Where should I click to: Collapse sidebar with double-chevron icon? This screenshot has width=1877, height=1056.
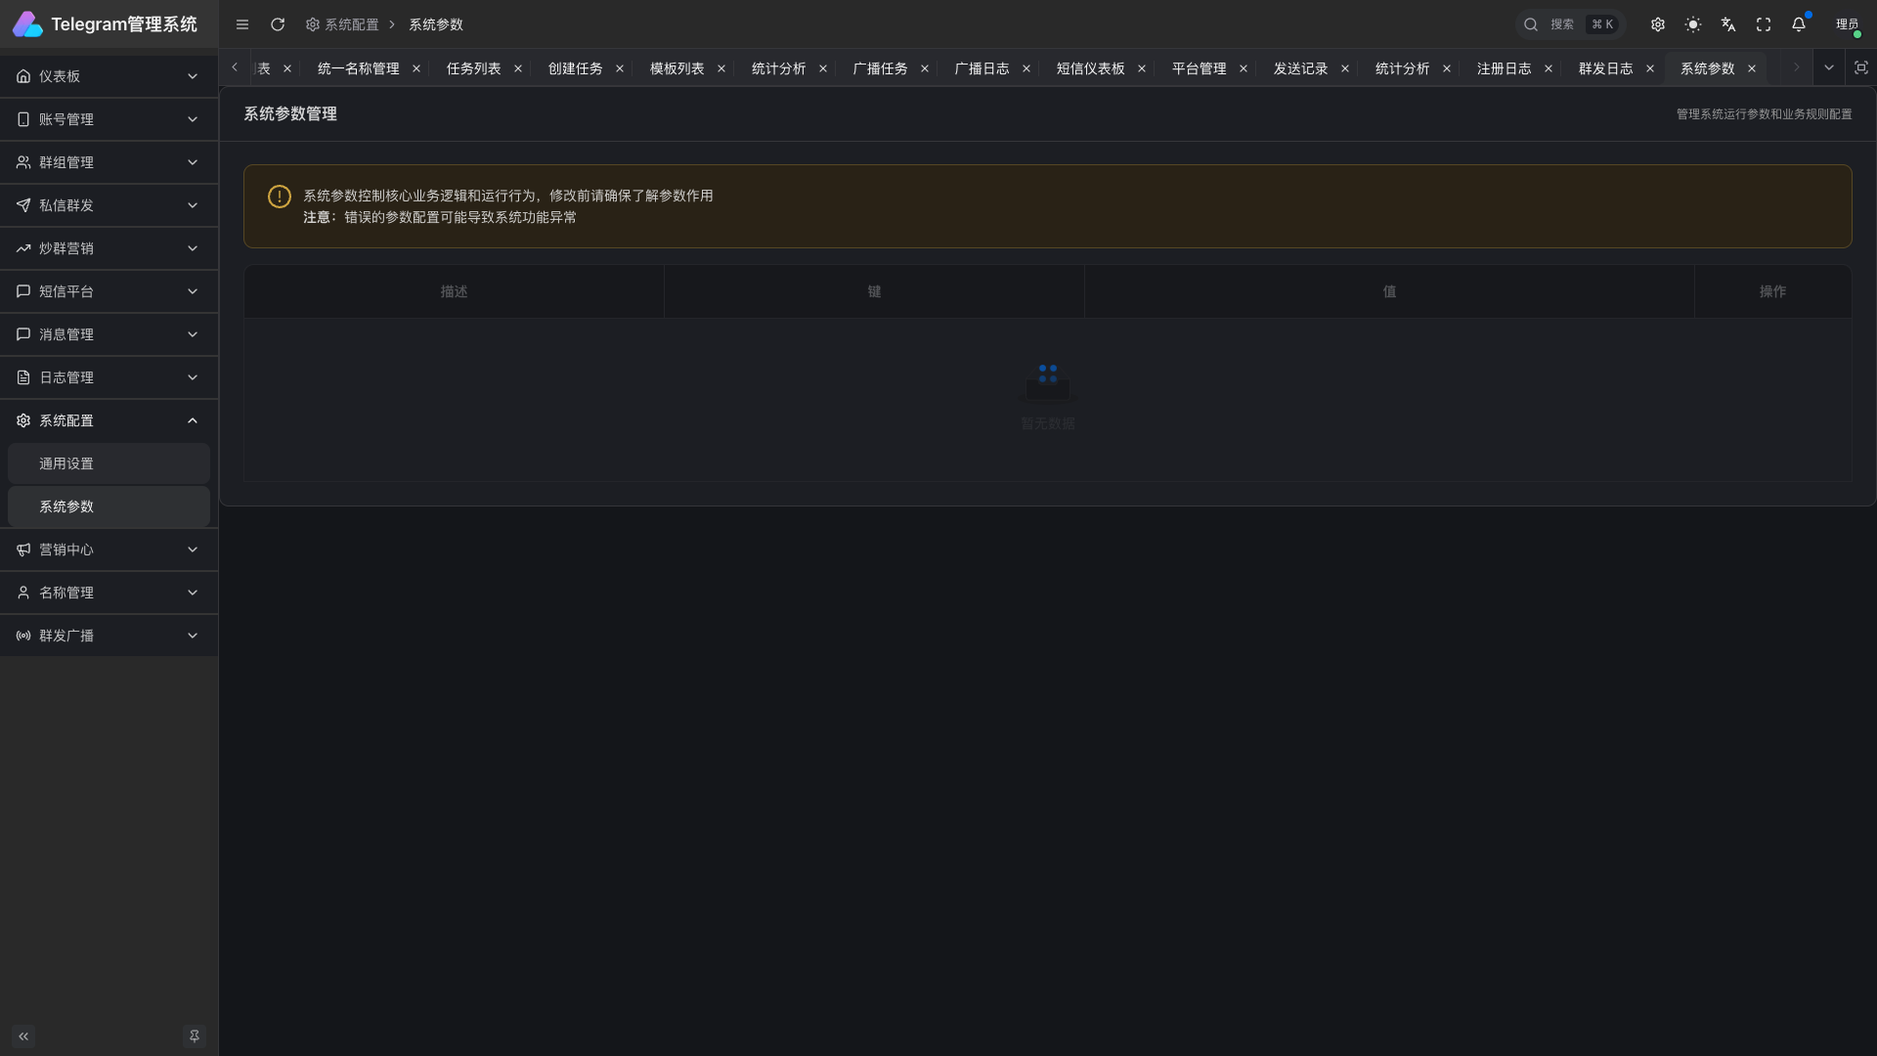(x=23, y=1036)
